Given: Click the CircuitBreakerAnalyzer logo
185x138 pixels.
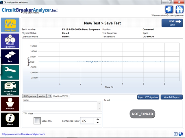Looking at the screenshot, I should [29, 11].
